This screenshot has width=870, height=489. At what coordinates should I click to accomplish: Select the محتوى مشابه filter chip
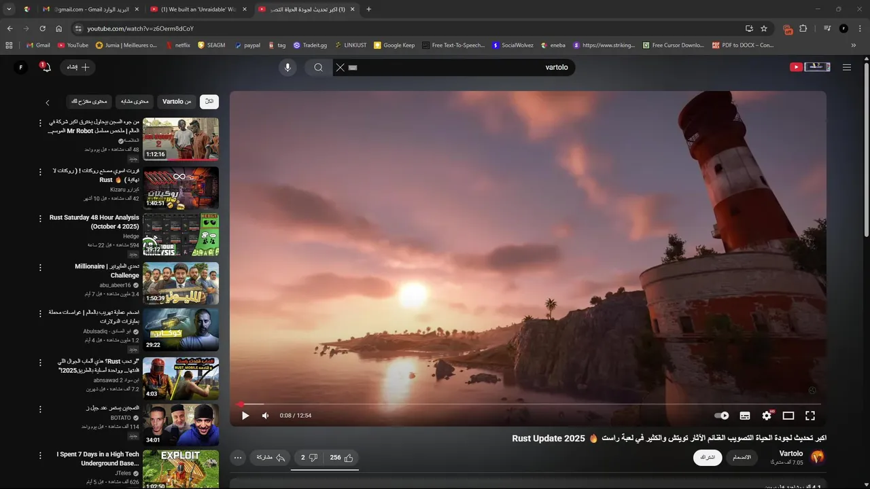point(135,101)
